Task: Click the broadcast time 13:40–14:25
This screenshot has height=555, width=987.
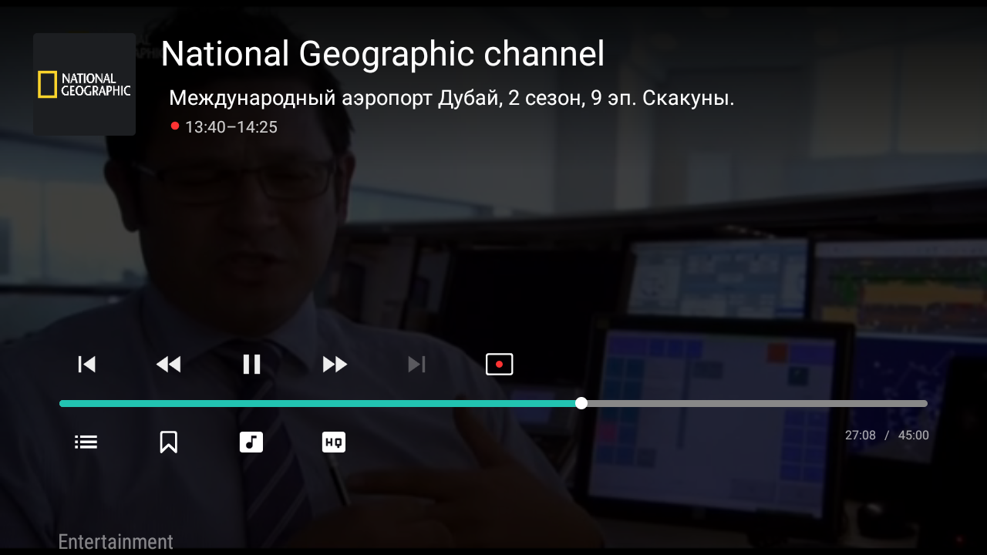Action: [231, 127]
